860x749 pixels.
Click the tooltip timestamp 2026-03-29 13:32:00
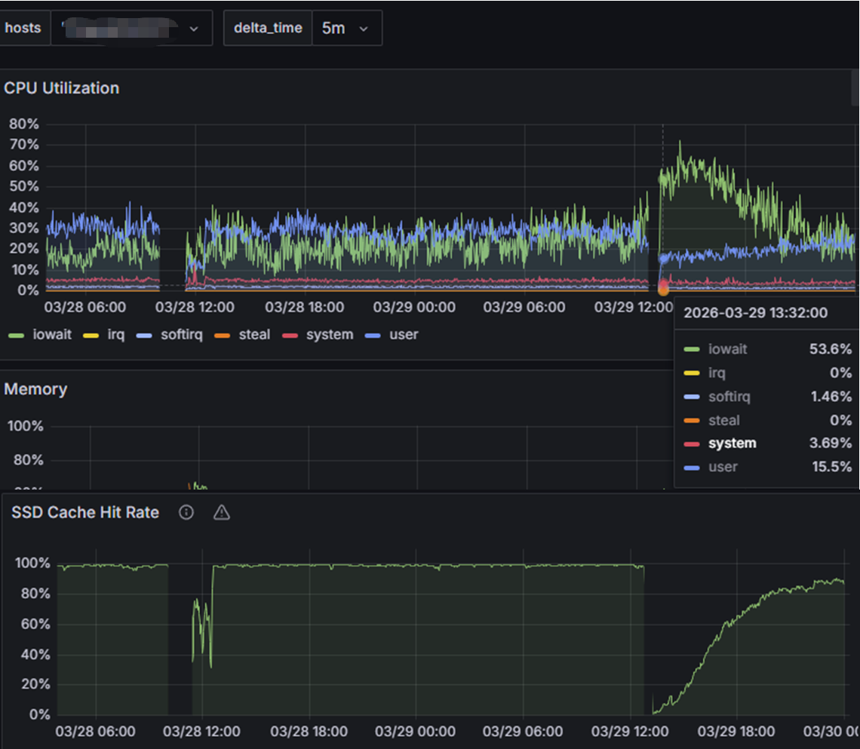click(x=756, y=312)
